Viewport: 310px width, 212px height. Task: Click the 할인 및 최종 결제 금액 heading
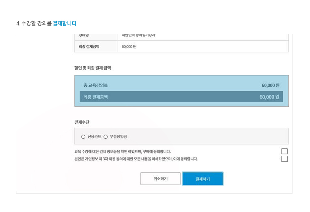click(93, 68)
